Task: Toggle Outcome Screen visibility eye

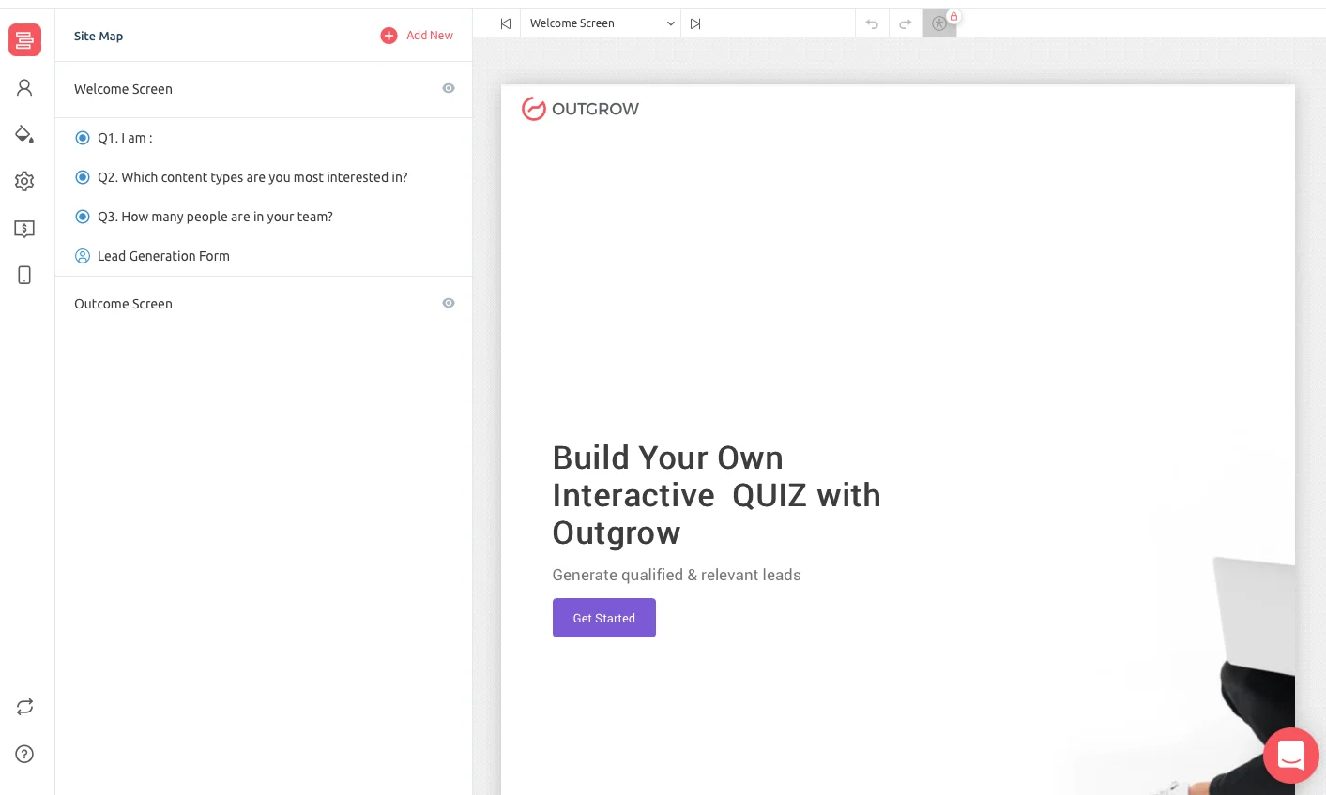Action: coord(449,303)
